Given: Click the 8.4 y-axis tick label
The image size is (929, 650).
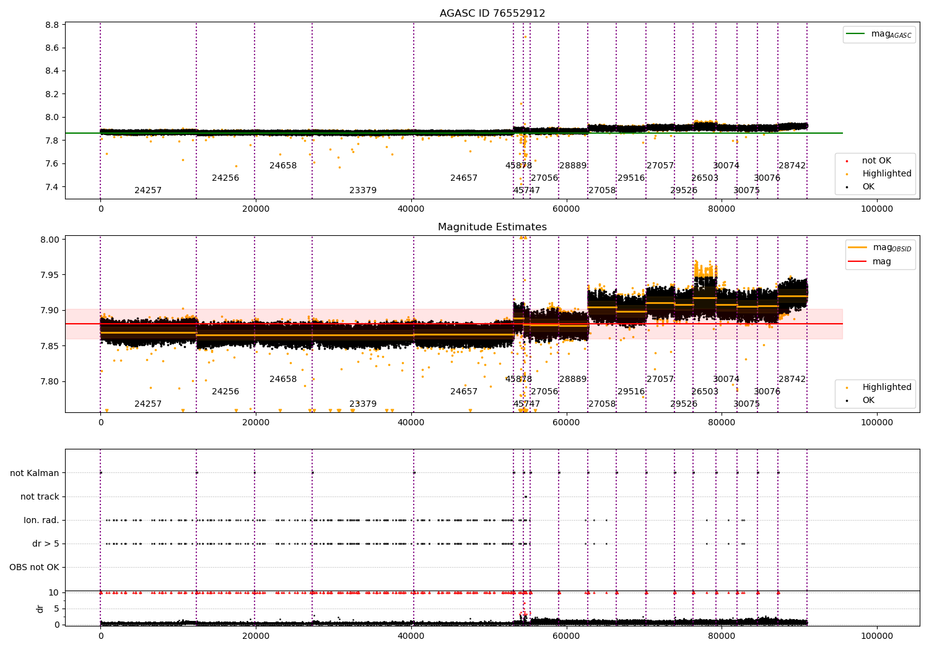Looking at the screenshot, I should 52,71.
